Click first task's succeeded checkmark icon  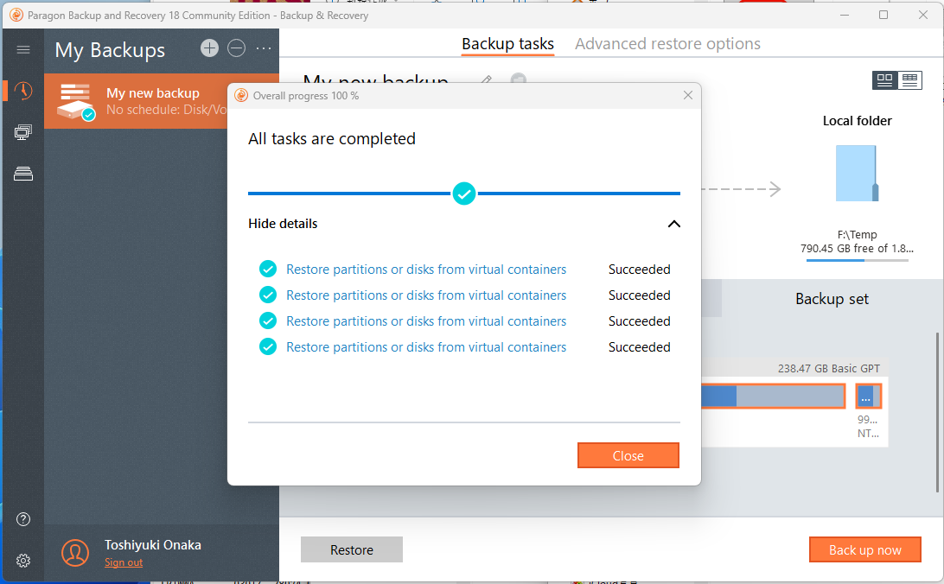[268, 269]
